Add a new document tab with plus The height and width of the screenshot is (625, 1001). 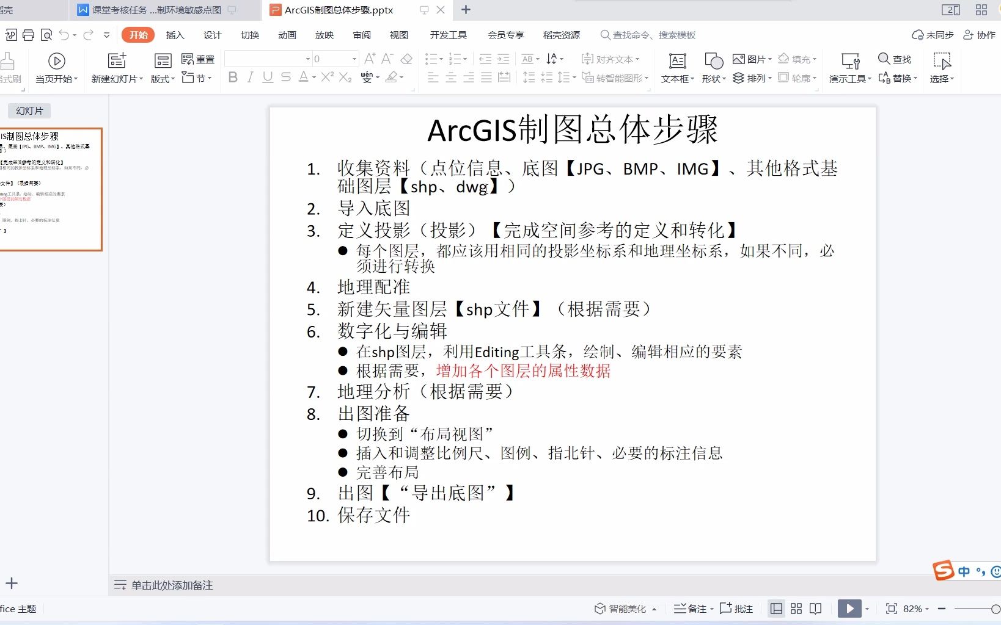(466, 10)
